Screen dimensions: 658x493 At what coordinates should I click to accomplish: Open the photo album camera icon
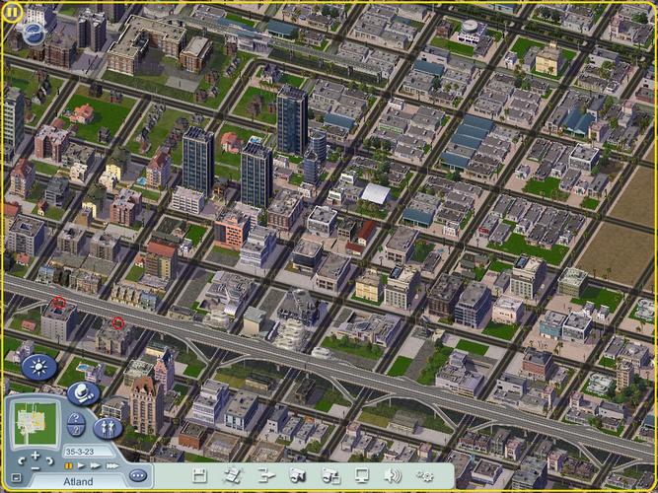(329, 476)
